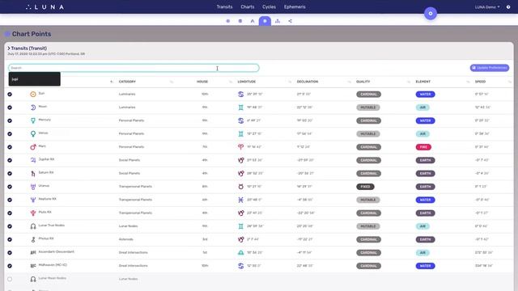Uncheck the Jupiter row checkbox
Image resolution: width=518 pixels, height=291 pixels.
(x=10, y=160)
